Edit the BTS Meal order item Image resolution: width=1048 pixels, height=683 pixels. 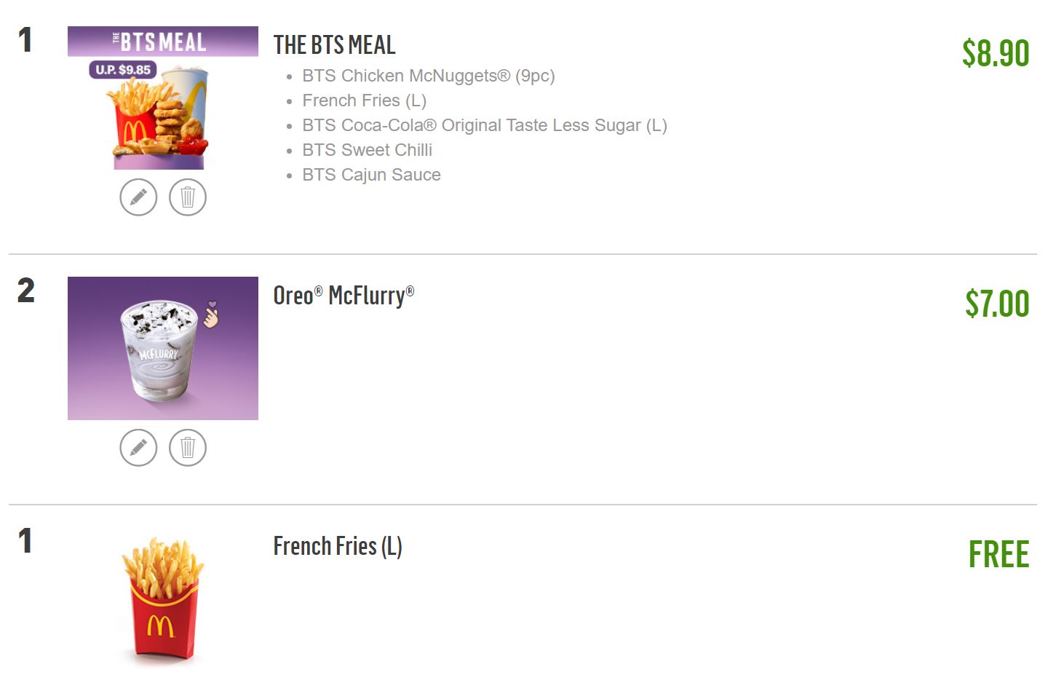pyautogui.click(x=138, y=197)
